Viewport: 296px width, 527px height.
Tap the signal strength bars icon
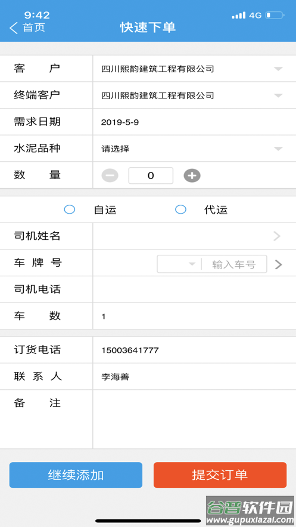click(x=238, y=16)
